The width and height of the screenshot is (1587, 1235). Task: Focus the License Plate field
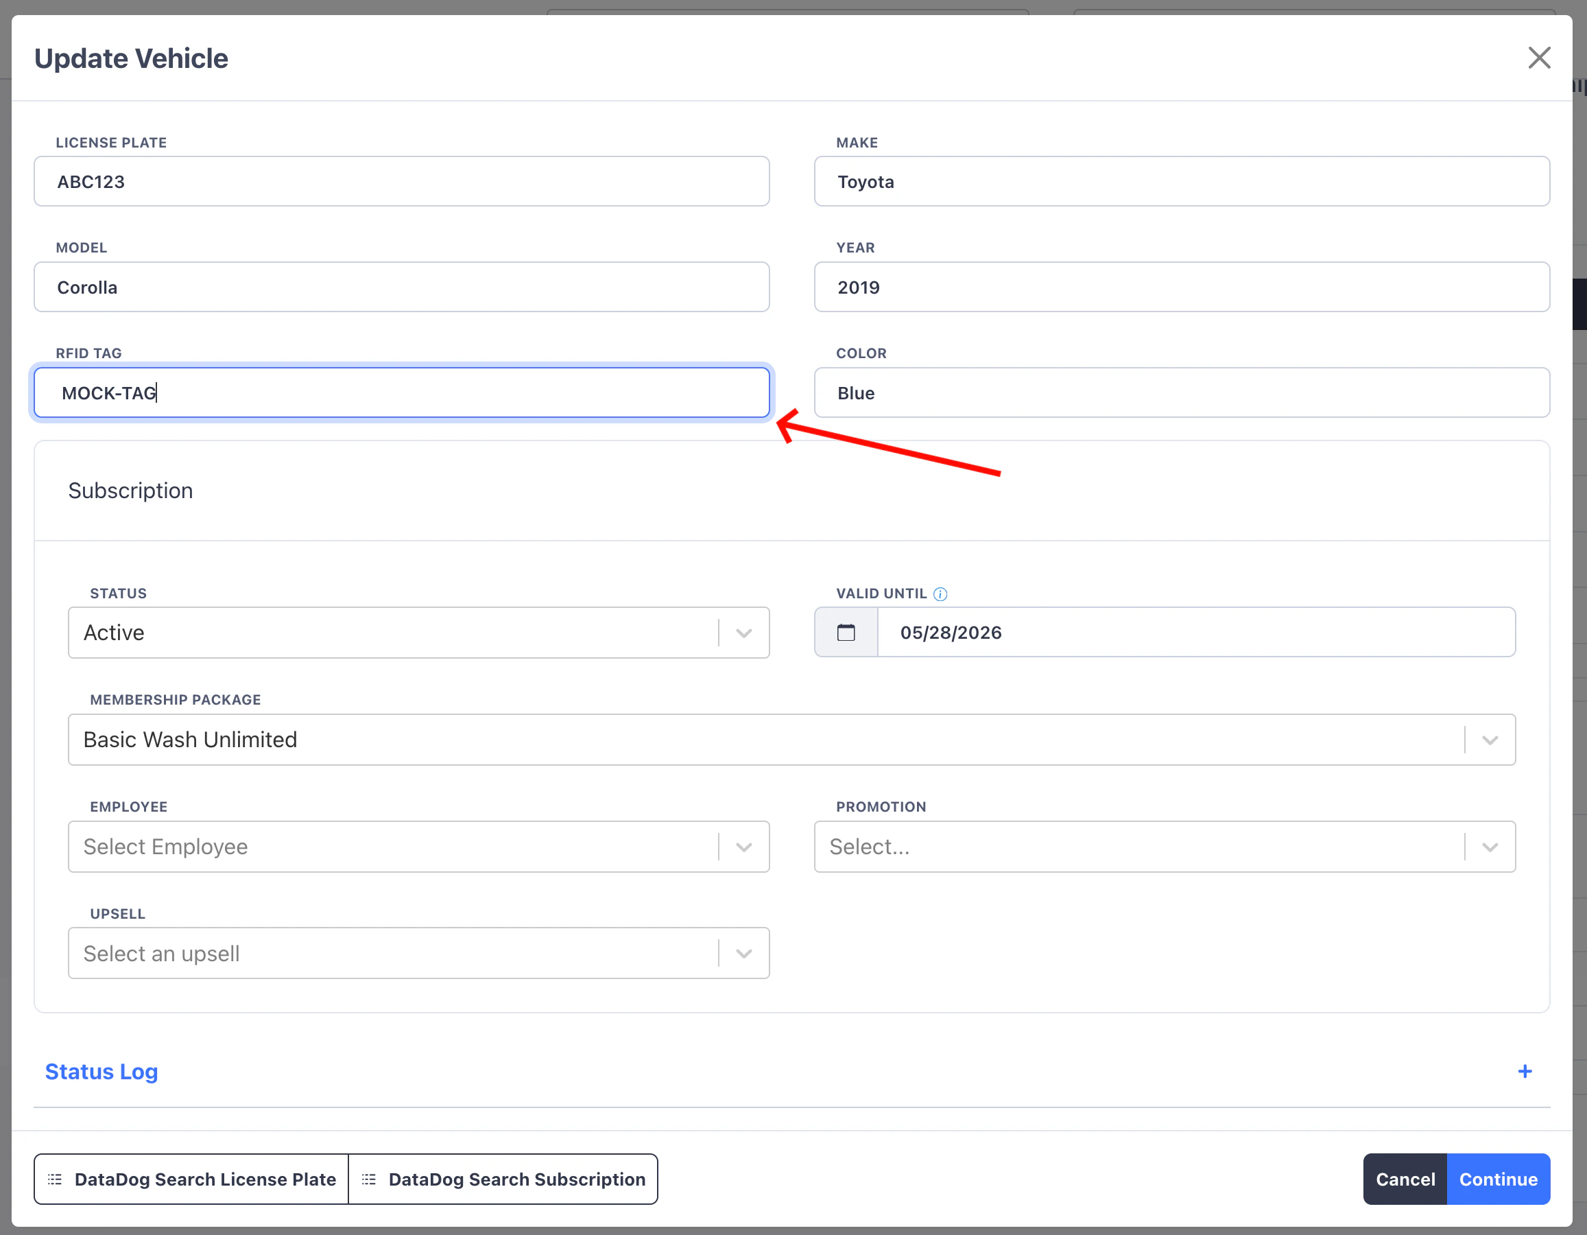pyautogui.click(x=401, y=181)
